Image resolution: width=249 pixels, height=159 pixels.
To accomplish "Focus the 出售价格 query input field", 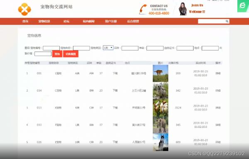I will 43,54.
